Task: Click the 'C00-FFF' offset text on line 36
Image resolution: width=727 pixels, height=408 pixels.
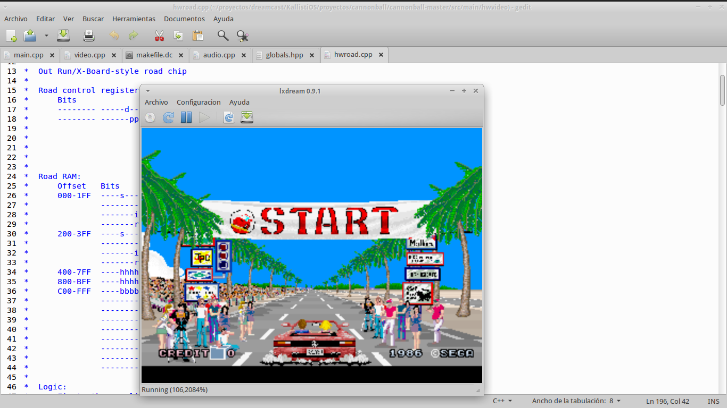Action: pos(74,291)
